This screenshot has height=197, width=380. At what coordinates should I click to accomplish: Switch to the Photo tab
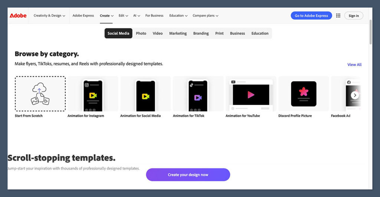(141, 33)
